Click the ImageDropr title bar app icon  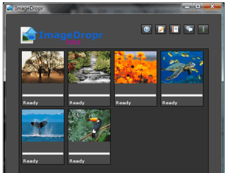(9, 8)
